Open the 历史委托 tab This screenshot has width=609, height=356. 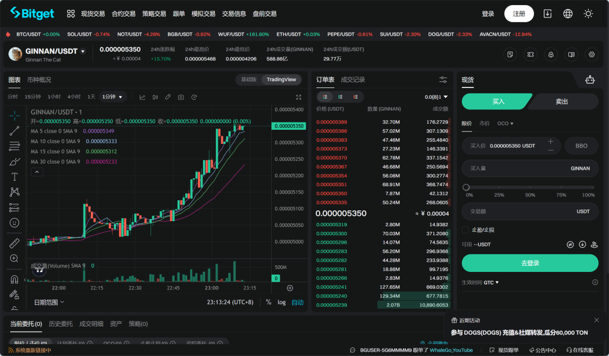[60, 324]
